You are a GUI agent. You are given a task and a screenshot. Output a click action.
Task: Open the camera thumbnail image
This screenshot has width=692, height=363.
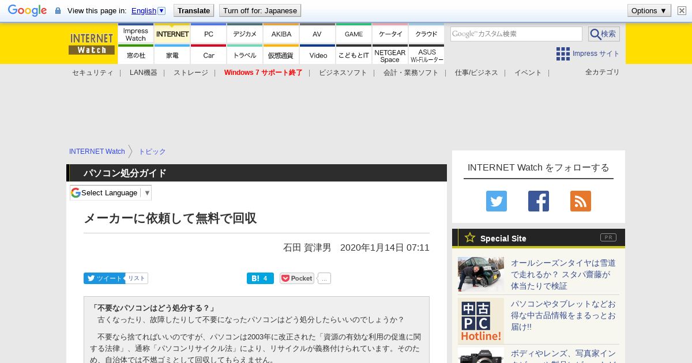[x=481, y=355]
